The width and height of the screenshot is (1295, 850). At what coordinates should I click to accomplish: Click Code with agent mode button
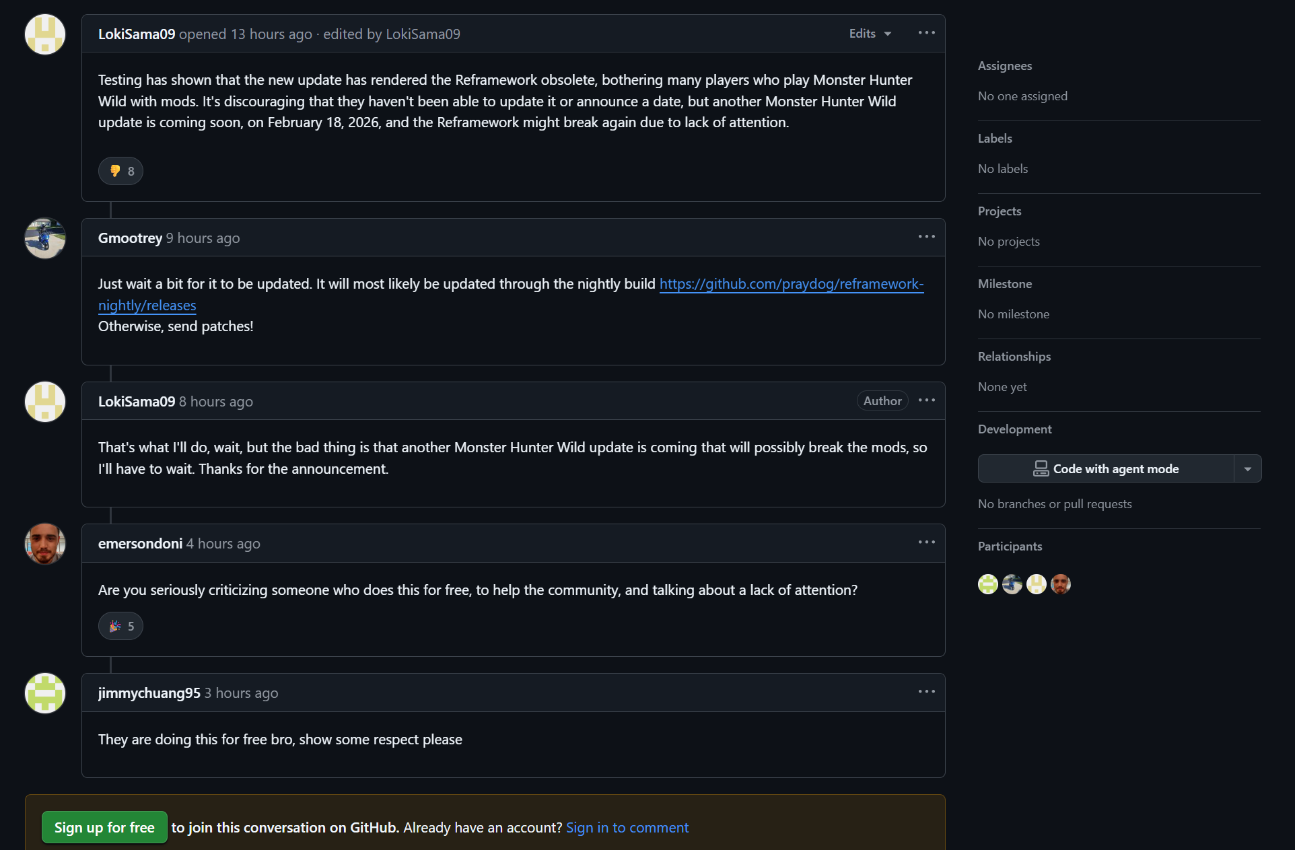tap(1106, 469)
